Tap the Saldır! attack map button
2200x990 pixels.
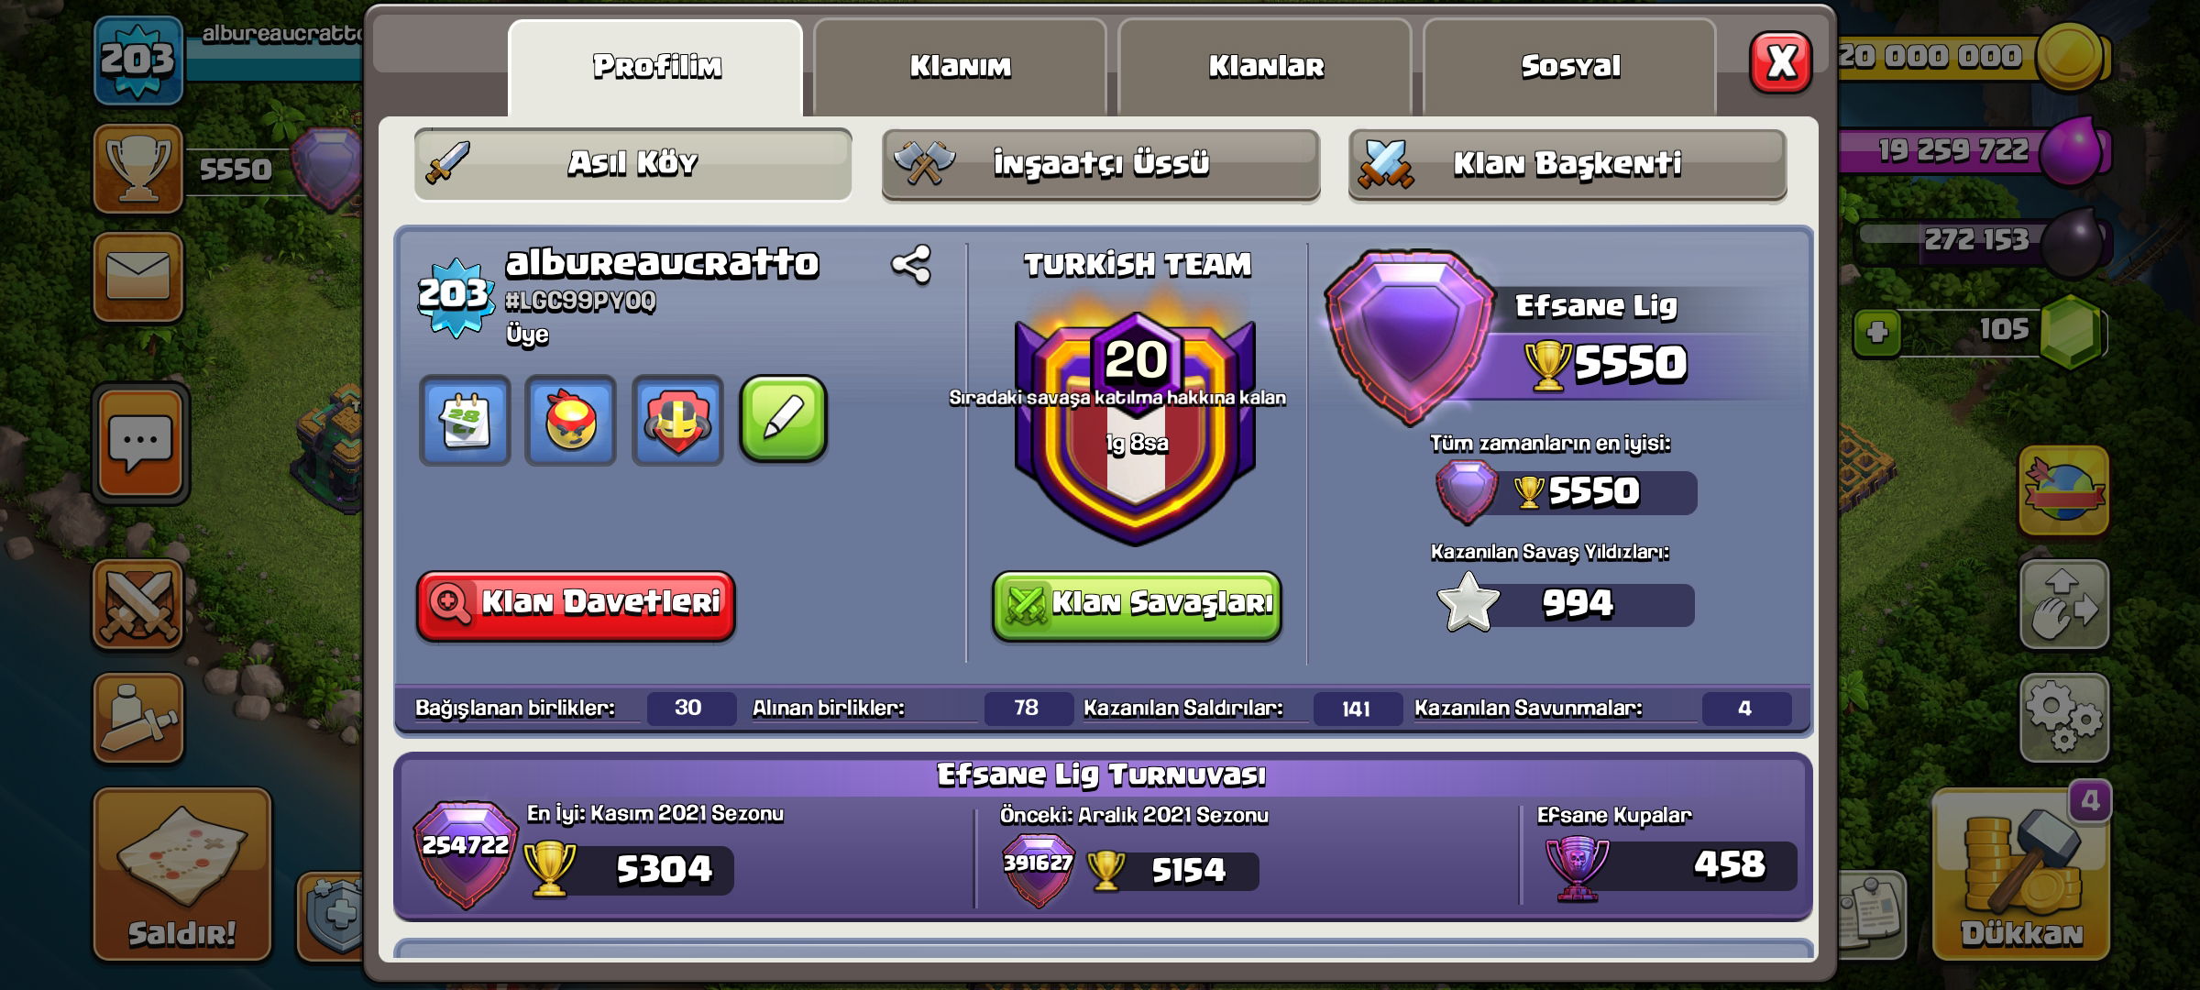tap(182, 875)
